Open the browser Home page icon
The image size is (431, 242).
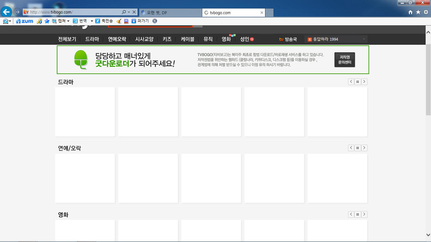coord(410,12)
